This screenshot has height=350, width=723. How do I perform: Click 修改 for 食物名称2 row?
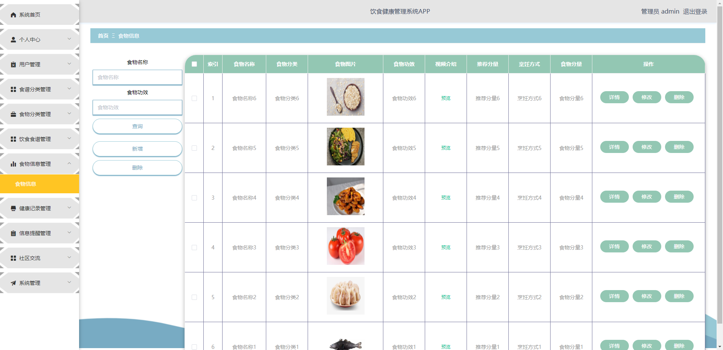pos(647,296)
